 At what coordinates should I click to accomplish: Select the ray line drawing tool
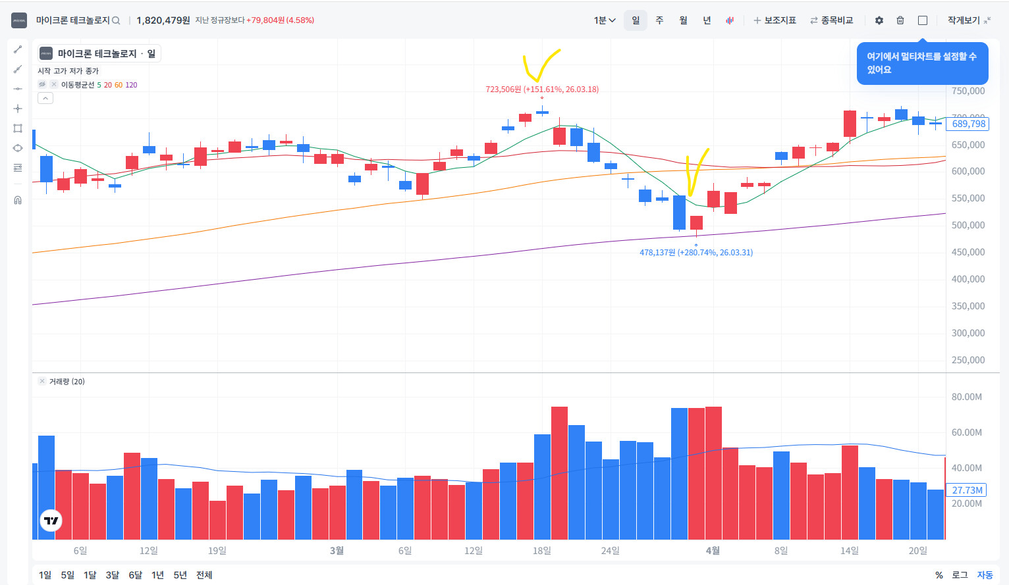coord(18,69)
